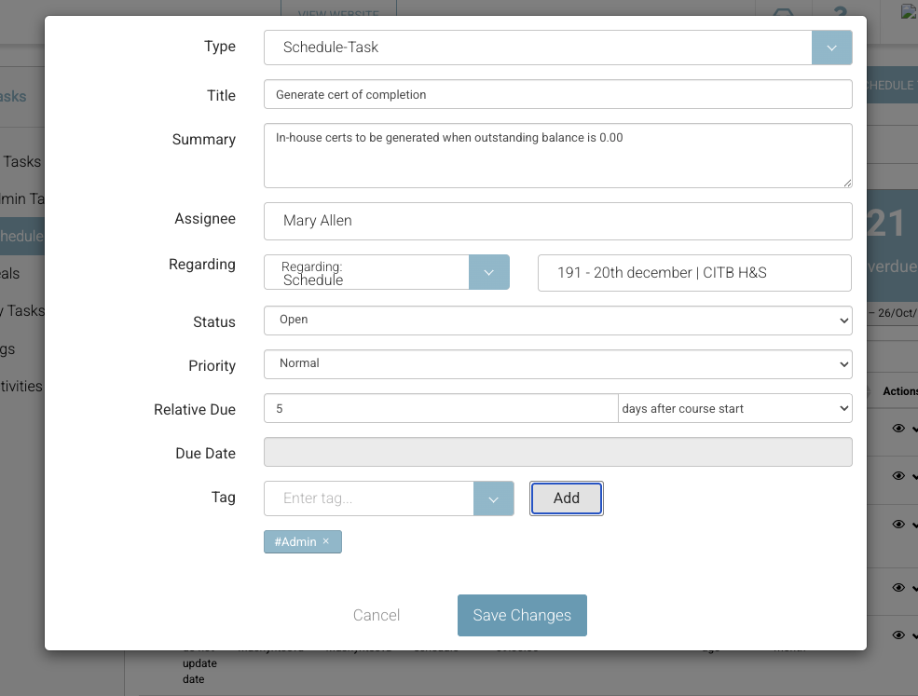Open the Type dropdown chevron
The image size is (918, 696).
point(830,47)
